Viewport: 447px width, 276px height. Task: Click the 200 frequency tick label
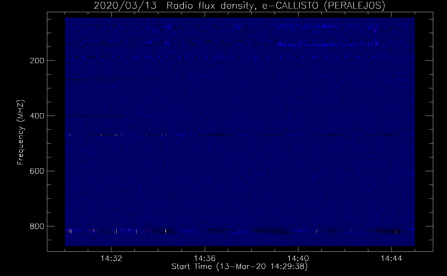click(x=37, y=61)
